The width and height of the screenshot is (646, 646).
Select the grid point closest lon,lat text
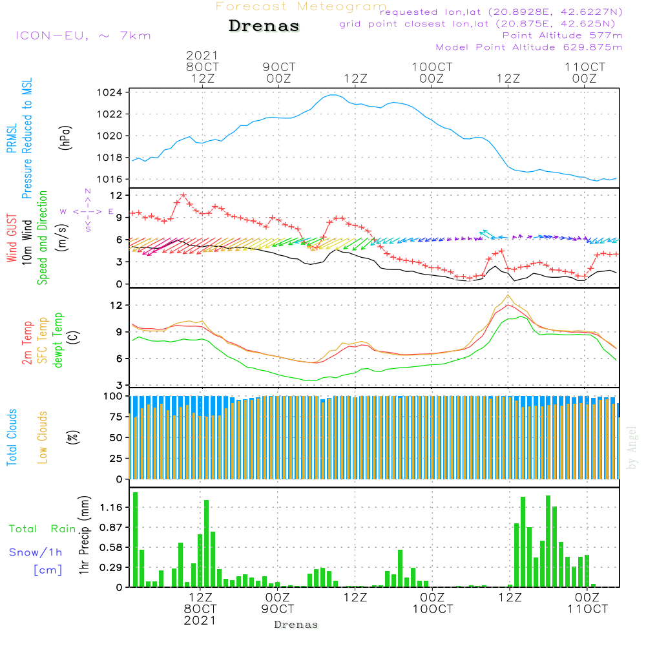[481, 24]
